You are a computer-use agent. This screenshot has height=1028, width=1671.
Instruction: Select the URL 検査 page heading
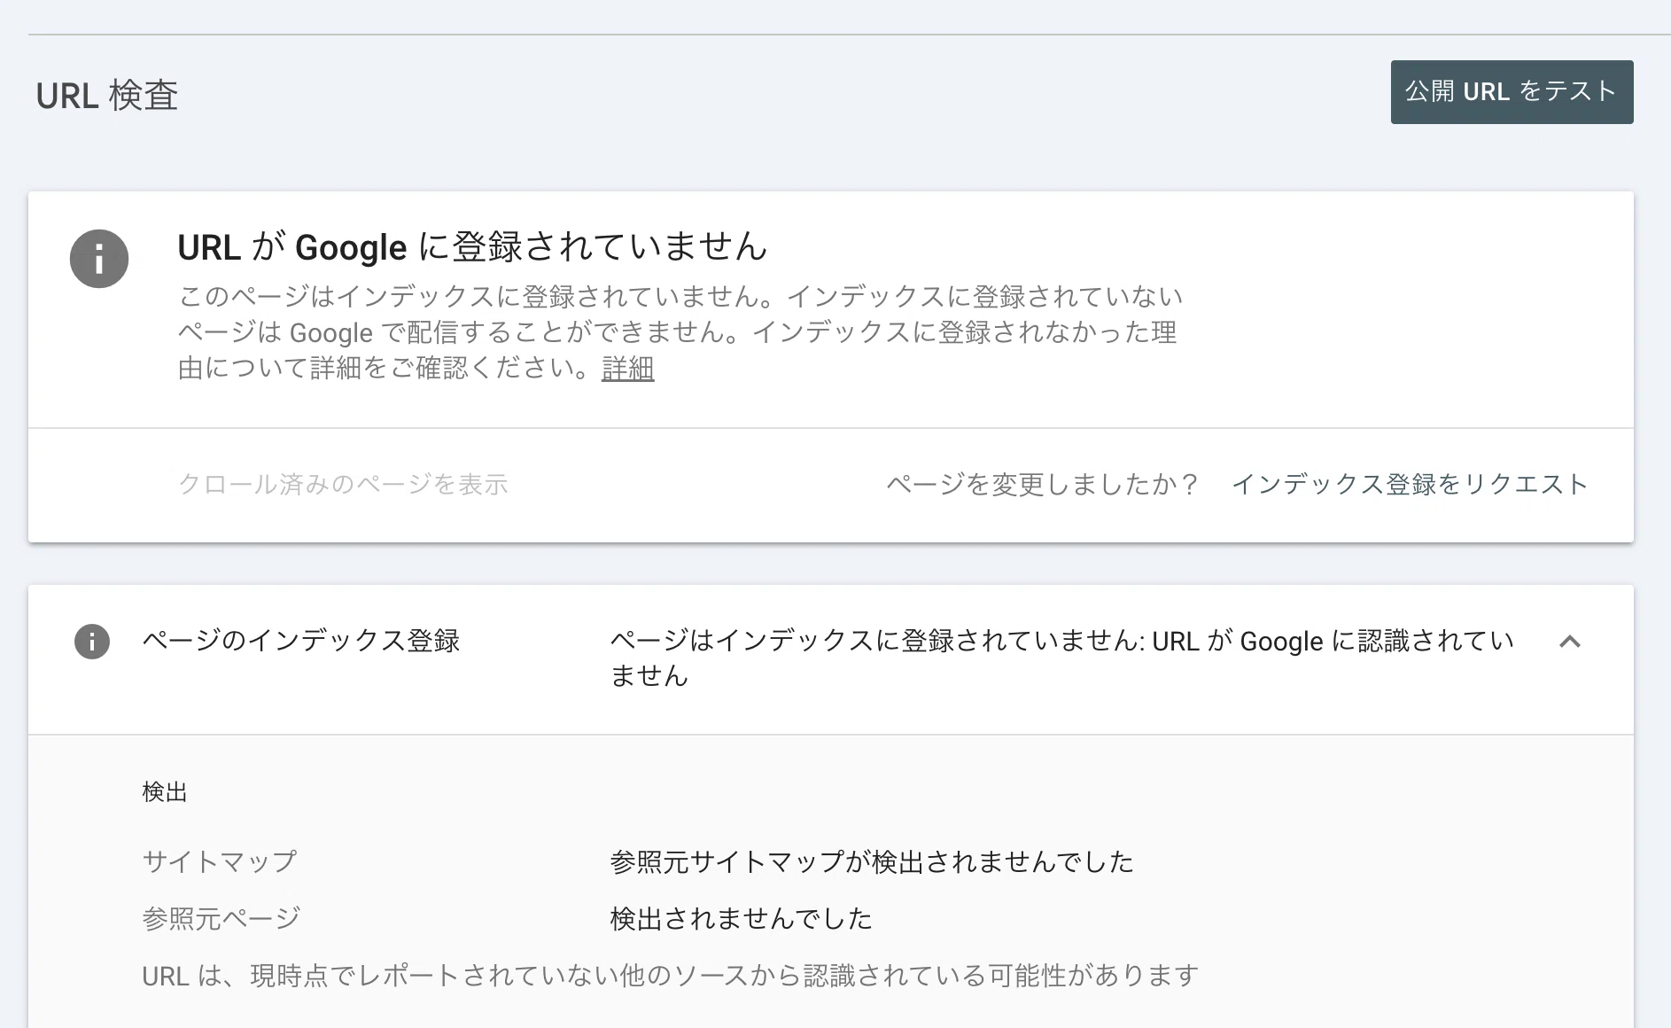click(x=107, y=96)
